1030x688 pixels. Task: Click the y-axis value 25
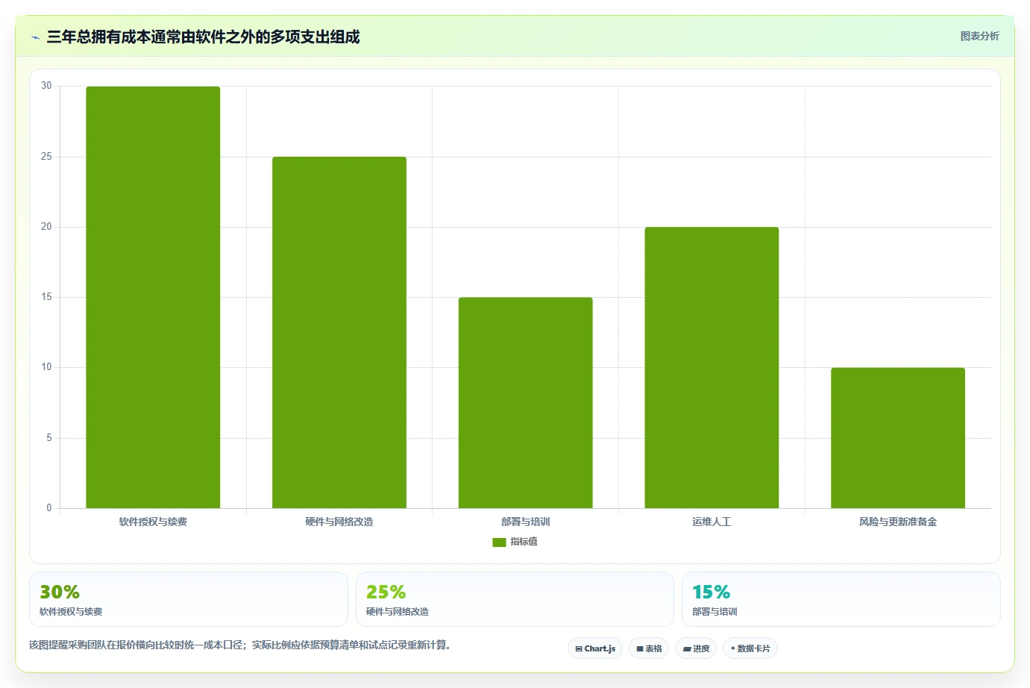coord(46,157)
